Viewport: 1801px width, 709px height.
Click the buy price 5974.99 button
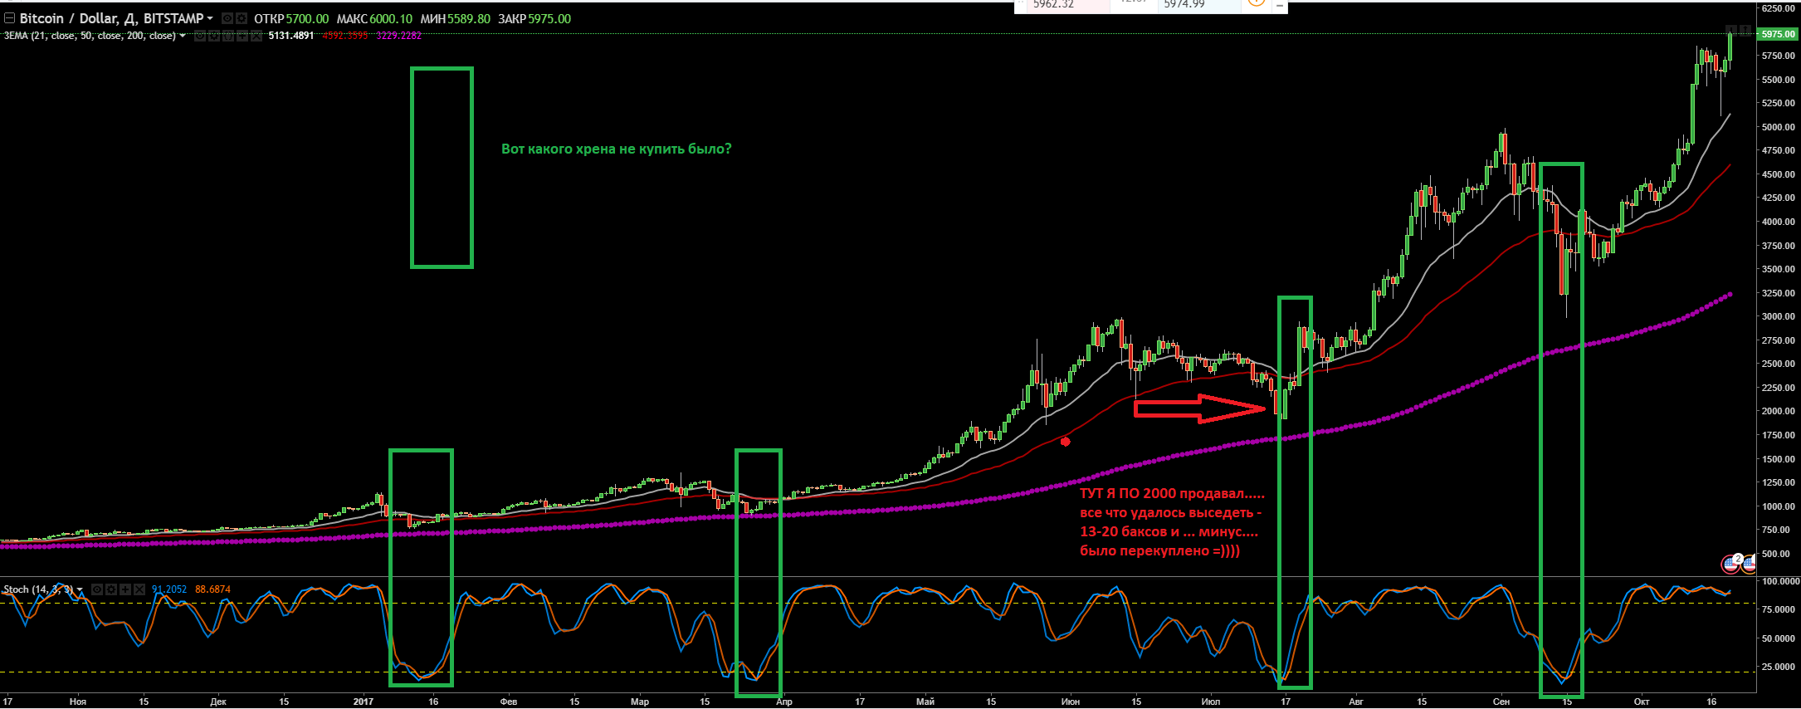tap(1199, 6)
